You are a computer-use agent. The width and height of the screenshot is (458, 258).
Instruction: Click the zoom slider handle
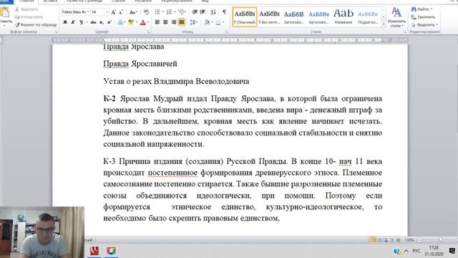440,240
